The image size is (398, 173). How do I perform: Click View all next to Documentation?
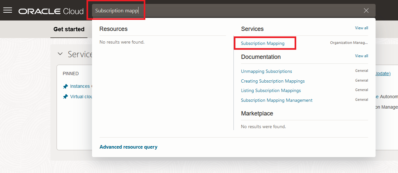(x=361, y=56)
